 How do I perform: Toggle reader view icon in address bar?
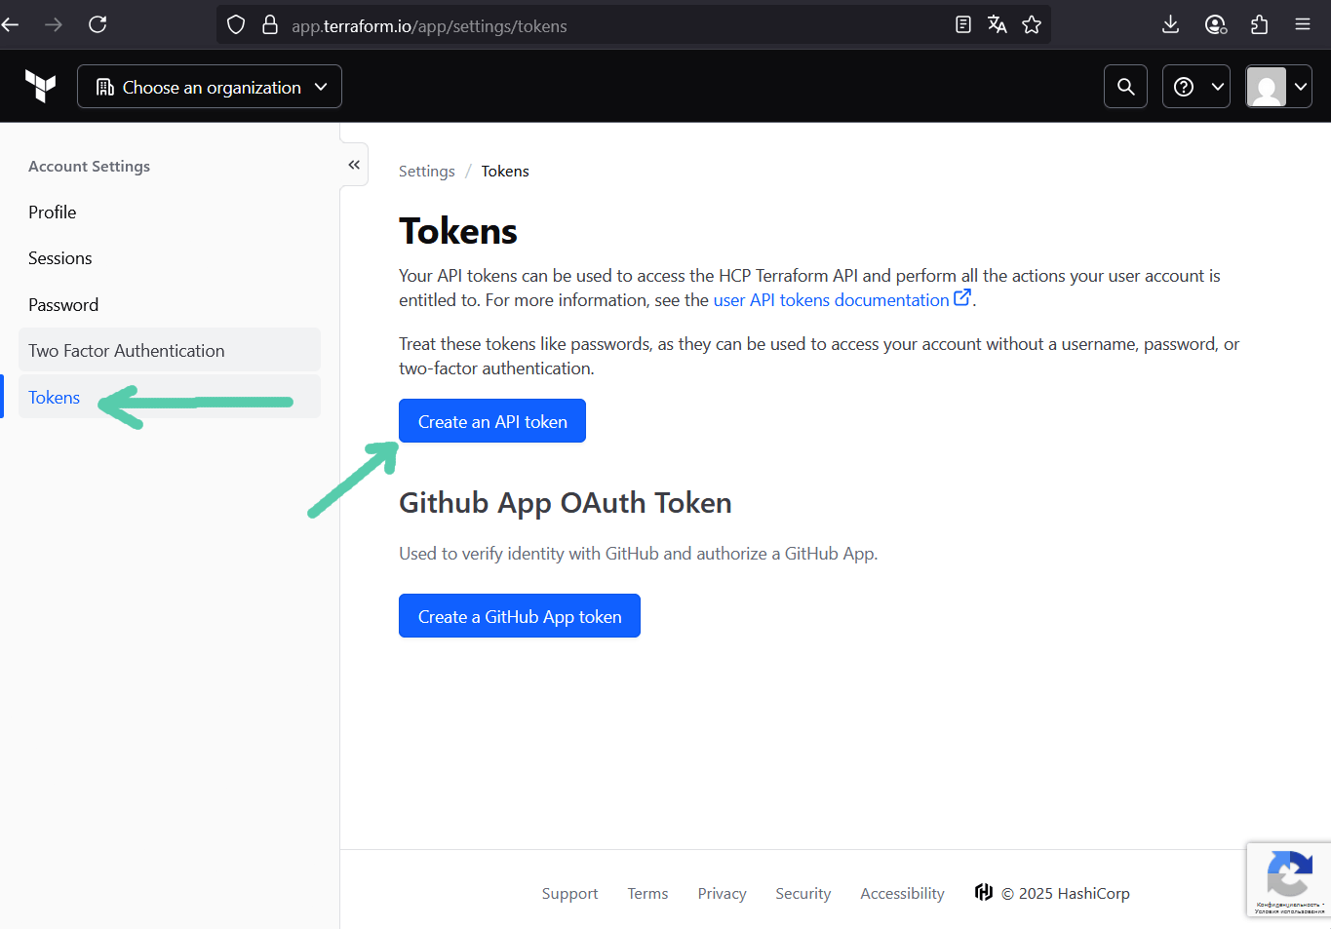963,25
